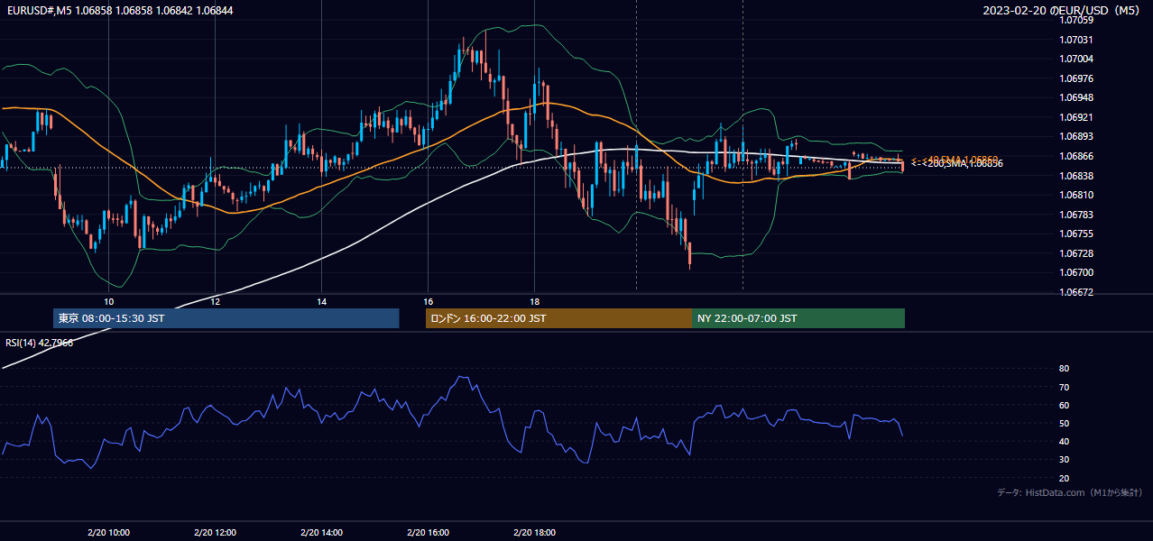Image resolution: width=1153 pixels, height=541 pixels.
Task: Click price axis label 1.06866
Action: [1075, 156]
